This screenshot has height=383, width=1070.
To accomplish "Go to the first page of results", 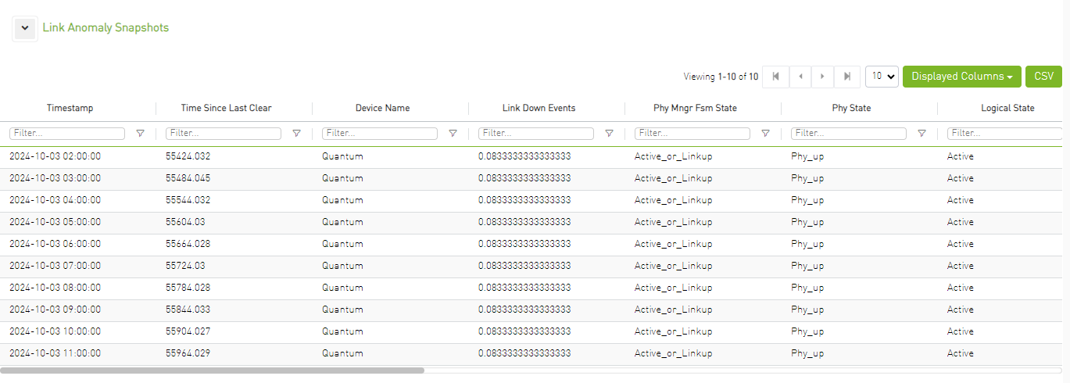I will (775, 77).
